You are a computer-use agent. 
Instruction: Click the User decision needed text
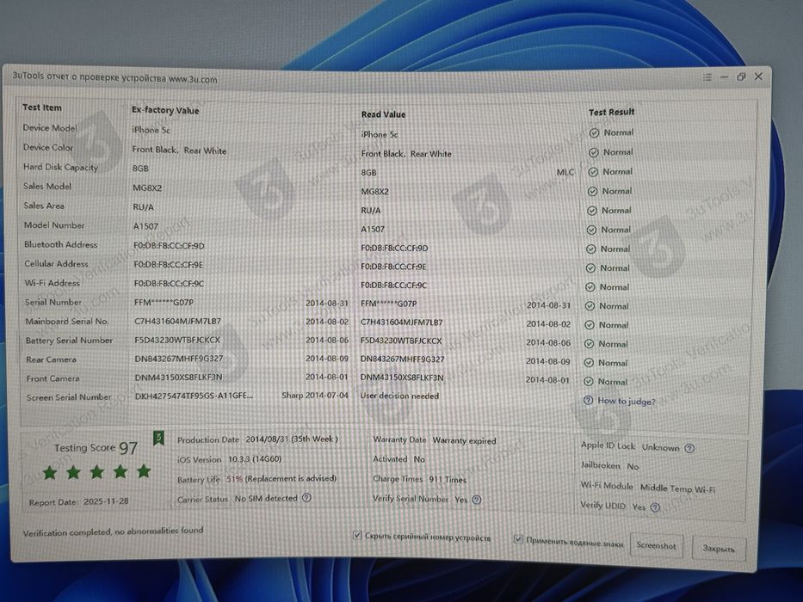coord(399,396)
